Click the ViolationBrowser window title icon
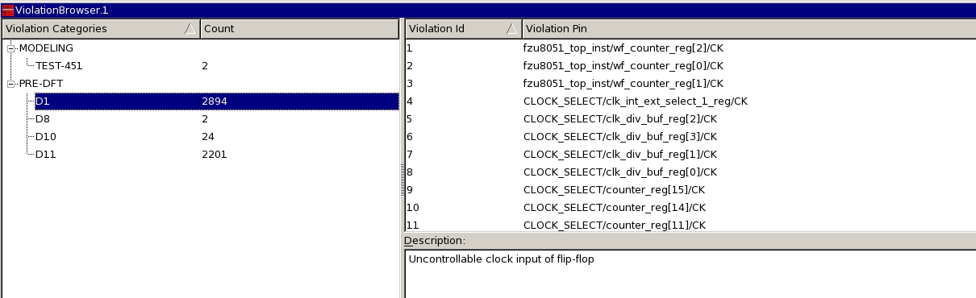 [x=8, y=10]
